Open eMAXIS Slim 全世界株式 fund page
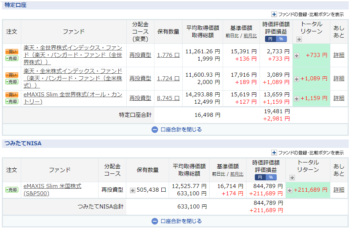Screen dimensions: 349x230 [73, 98]
